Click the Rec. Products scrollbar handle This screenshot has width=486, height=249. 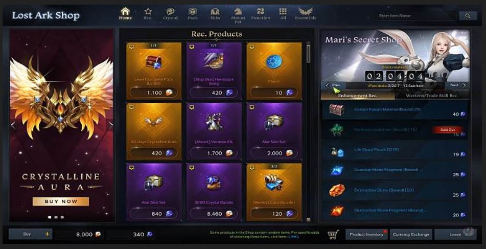pos(308,54)
